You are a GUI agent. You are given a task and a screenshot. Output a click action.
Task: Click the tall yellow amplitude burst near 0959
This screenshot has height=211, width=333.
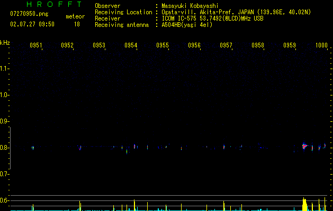click(x=304, y=204)
